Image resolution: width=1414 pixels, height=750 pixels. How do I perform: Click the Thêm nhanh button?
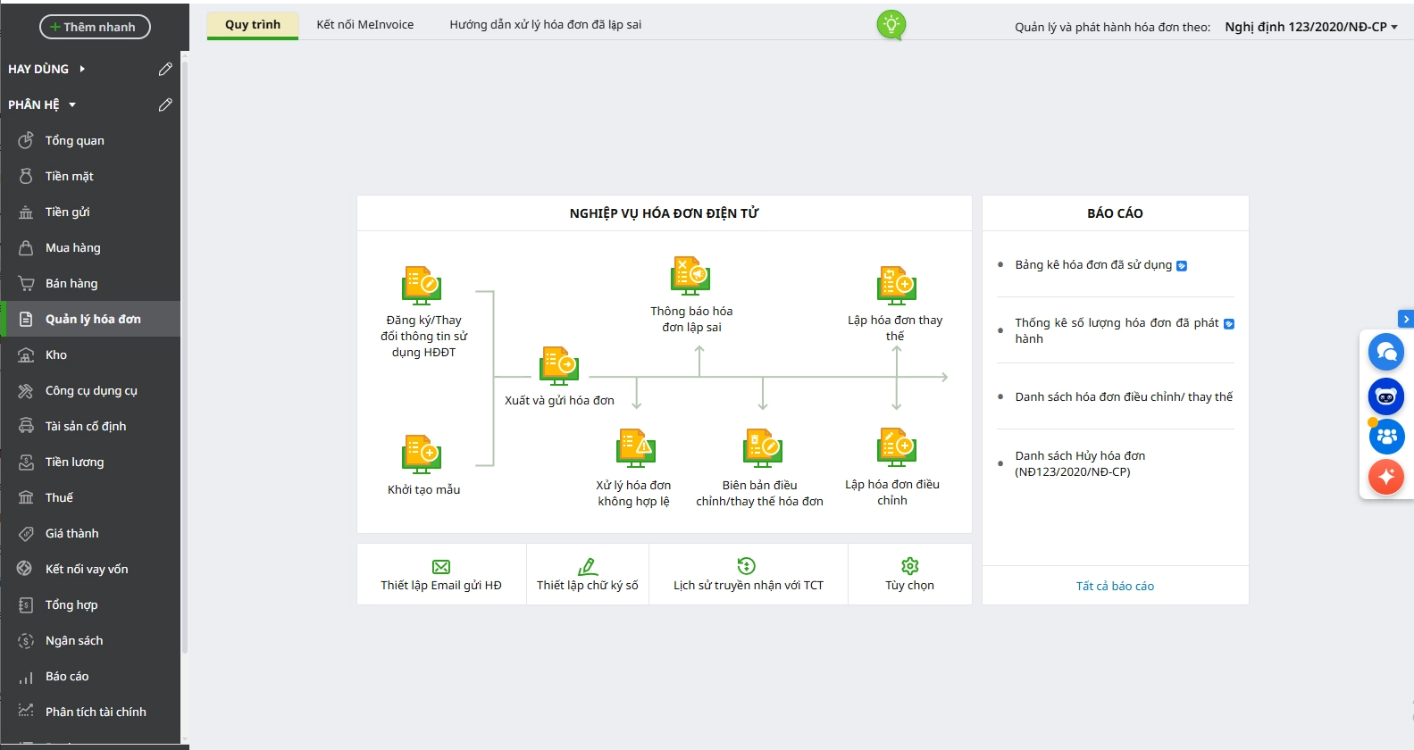[x=95, y=27]
